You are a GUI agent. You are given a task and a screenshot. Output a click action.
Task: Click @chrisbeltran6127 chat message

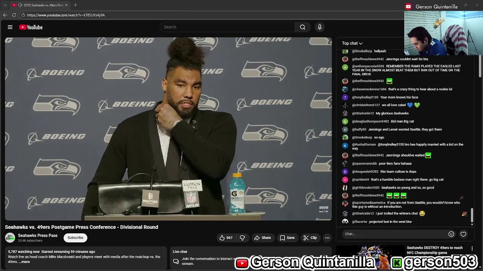pos(401,105)
